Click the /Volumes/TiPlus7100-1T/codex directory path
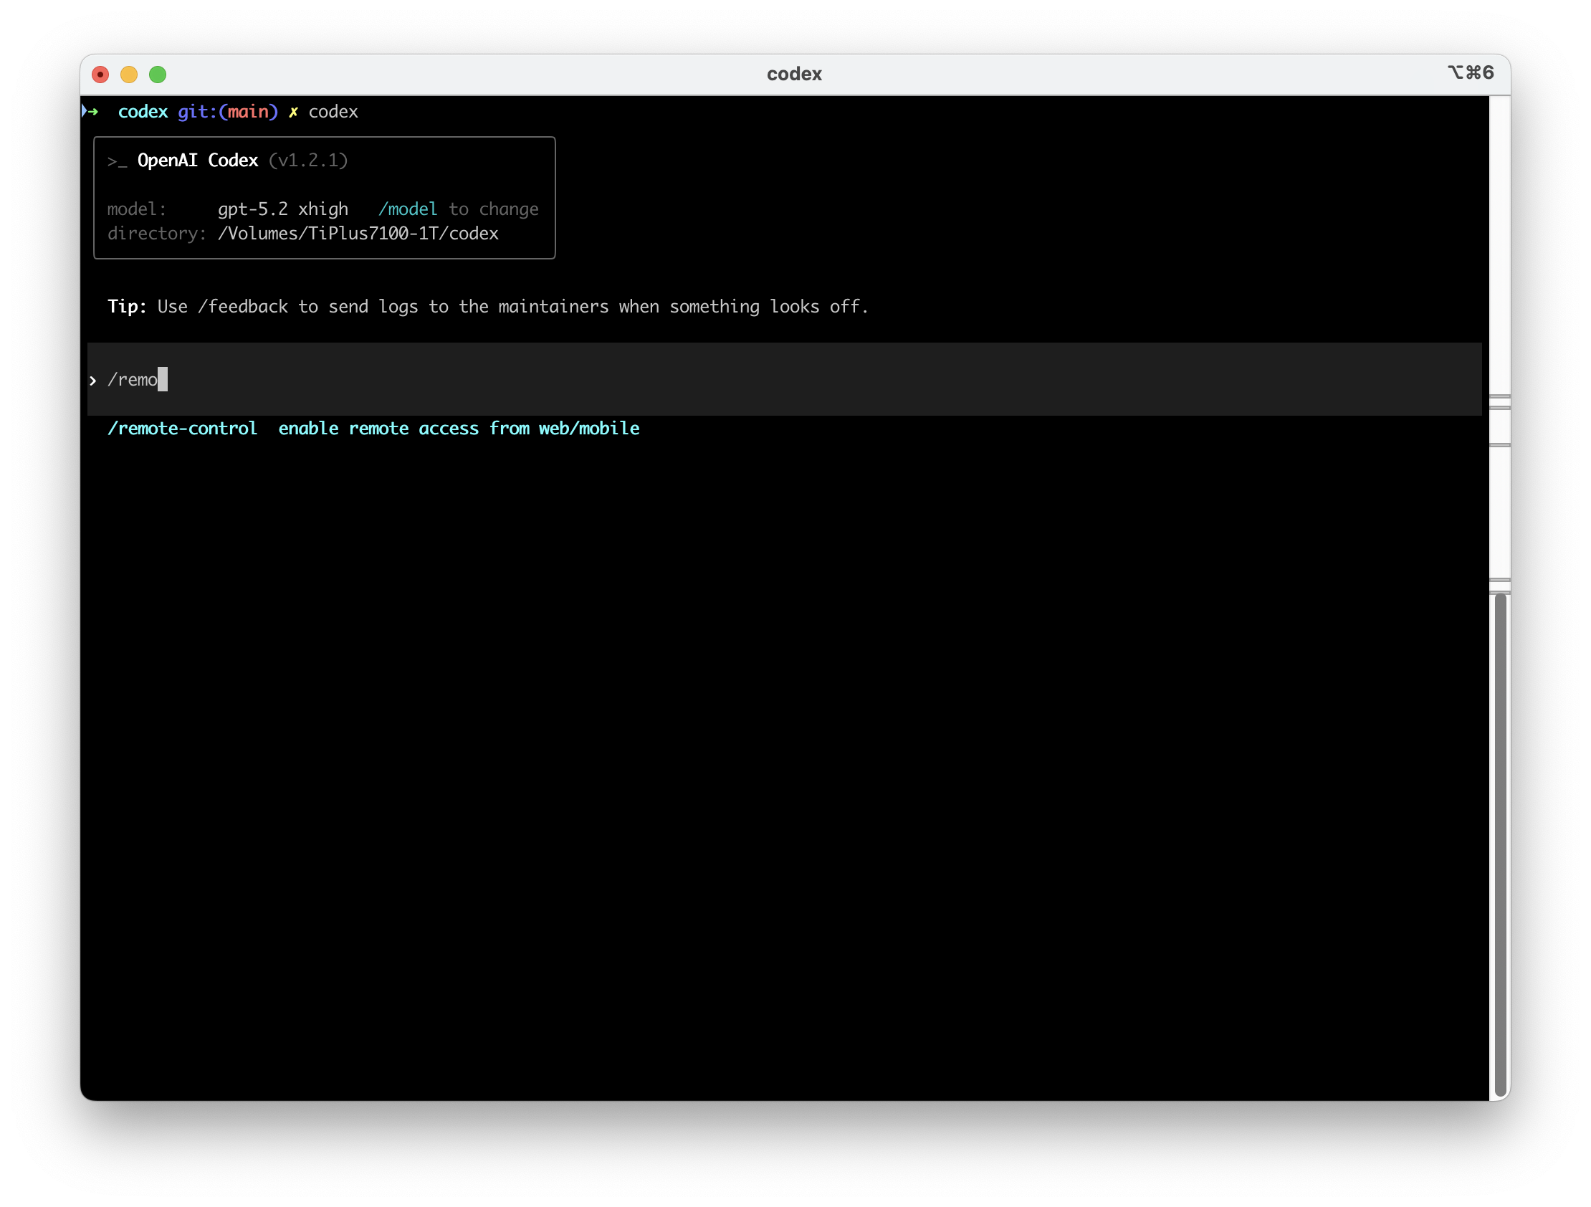The height and width of the screenshot is (1207, 1591). tap(358, 234)
